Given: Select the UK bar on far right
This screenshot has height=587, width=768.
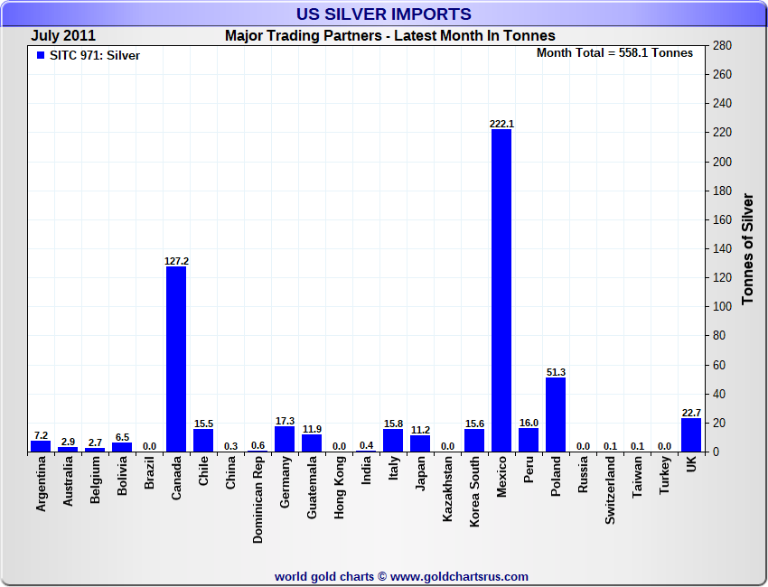Looking at the screenshot, I should coord(691,434).
